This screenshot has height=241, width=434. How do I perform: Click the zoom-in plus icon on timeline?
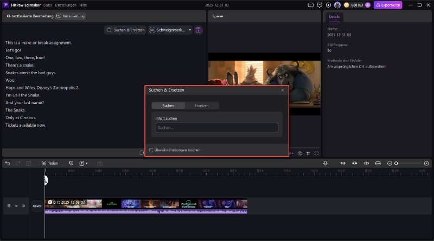(x=426, y=163)
